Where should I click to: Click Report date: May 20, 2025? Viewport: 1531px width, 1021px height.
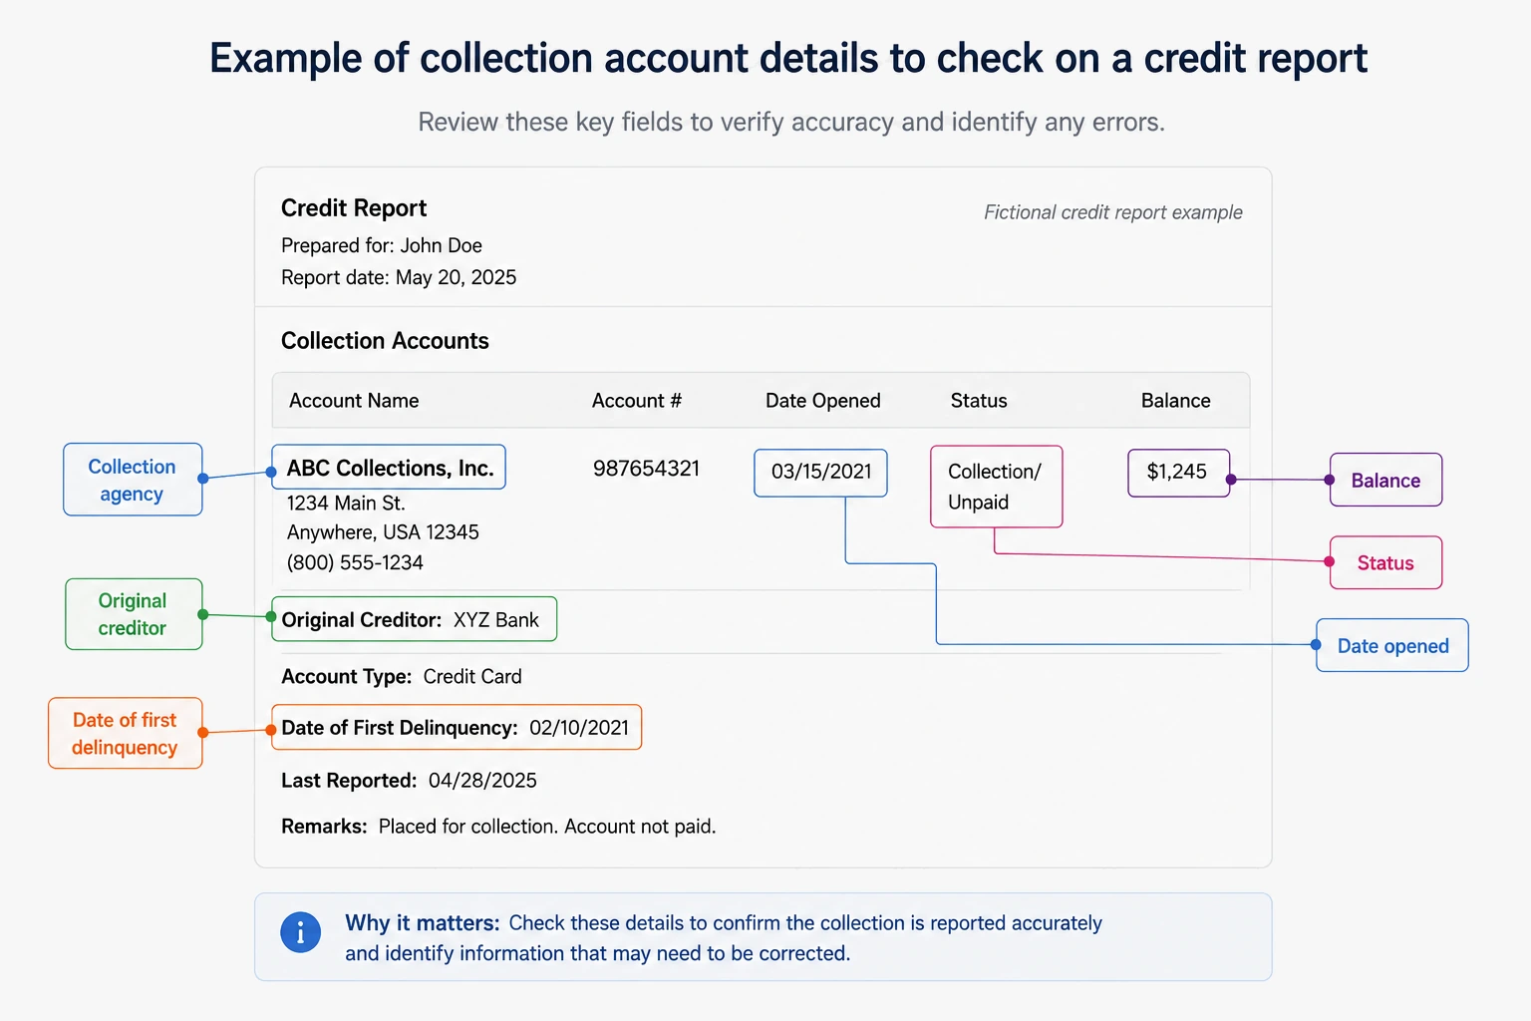399,277
